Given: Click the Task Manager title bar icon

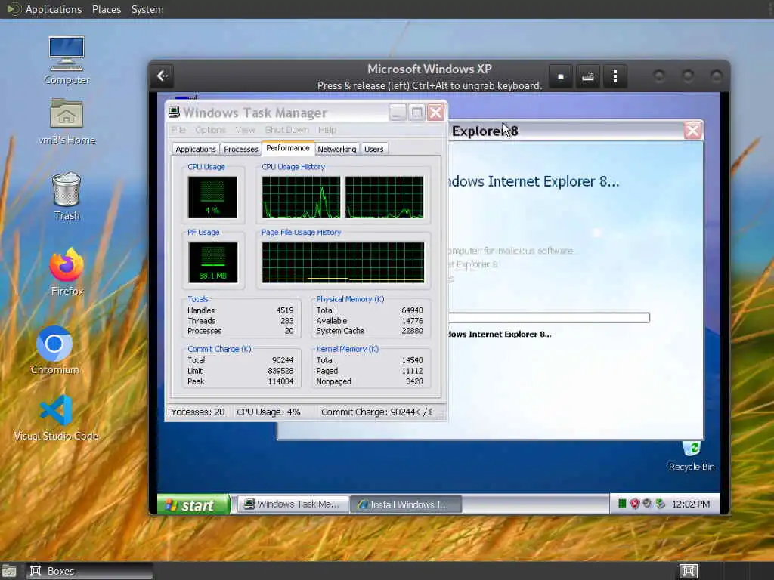Looking at the screenshot, I should pyautogui.click(x=174, y=113).
